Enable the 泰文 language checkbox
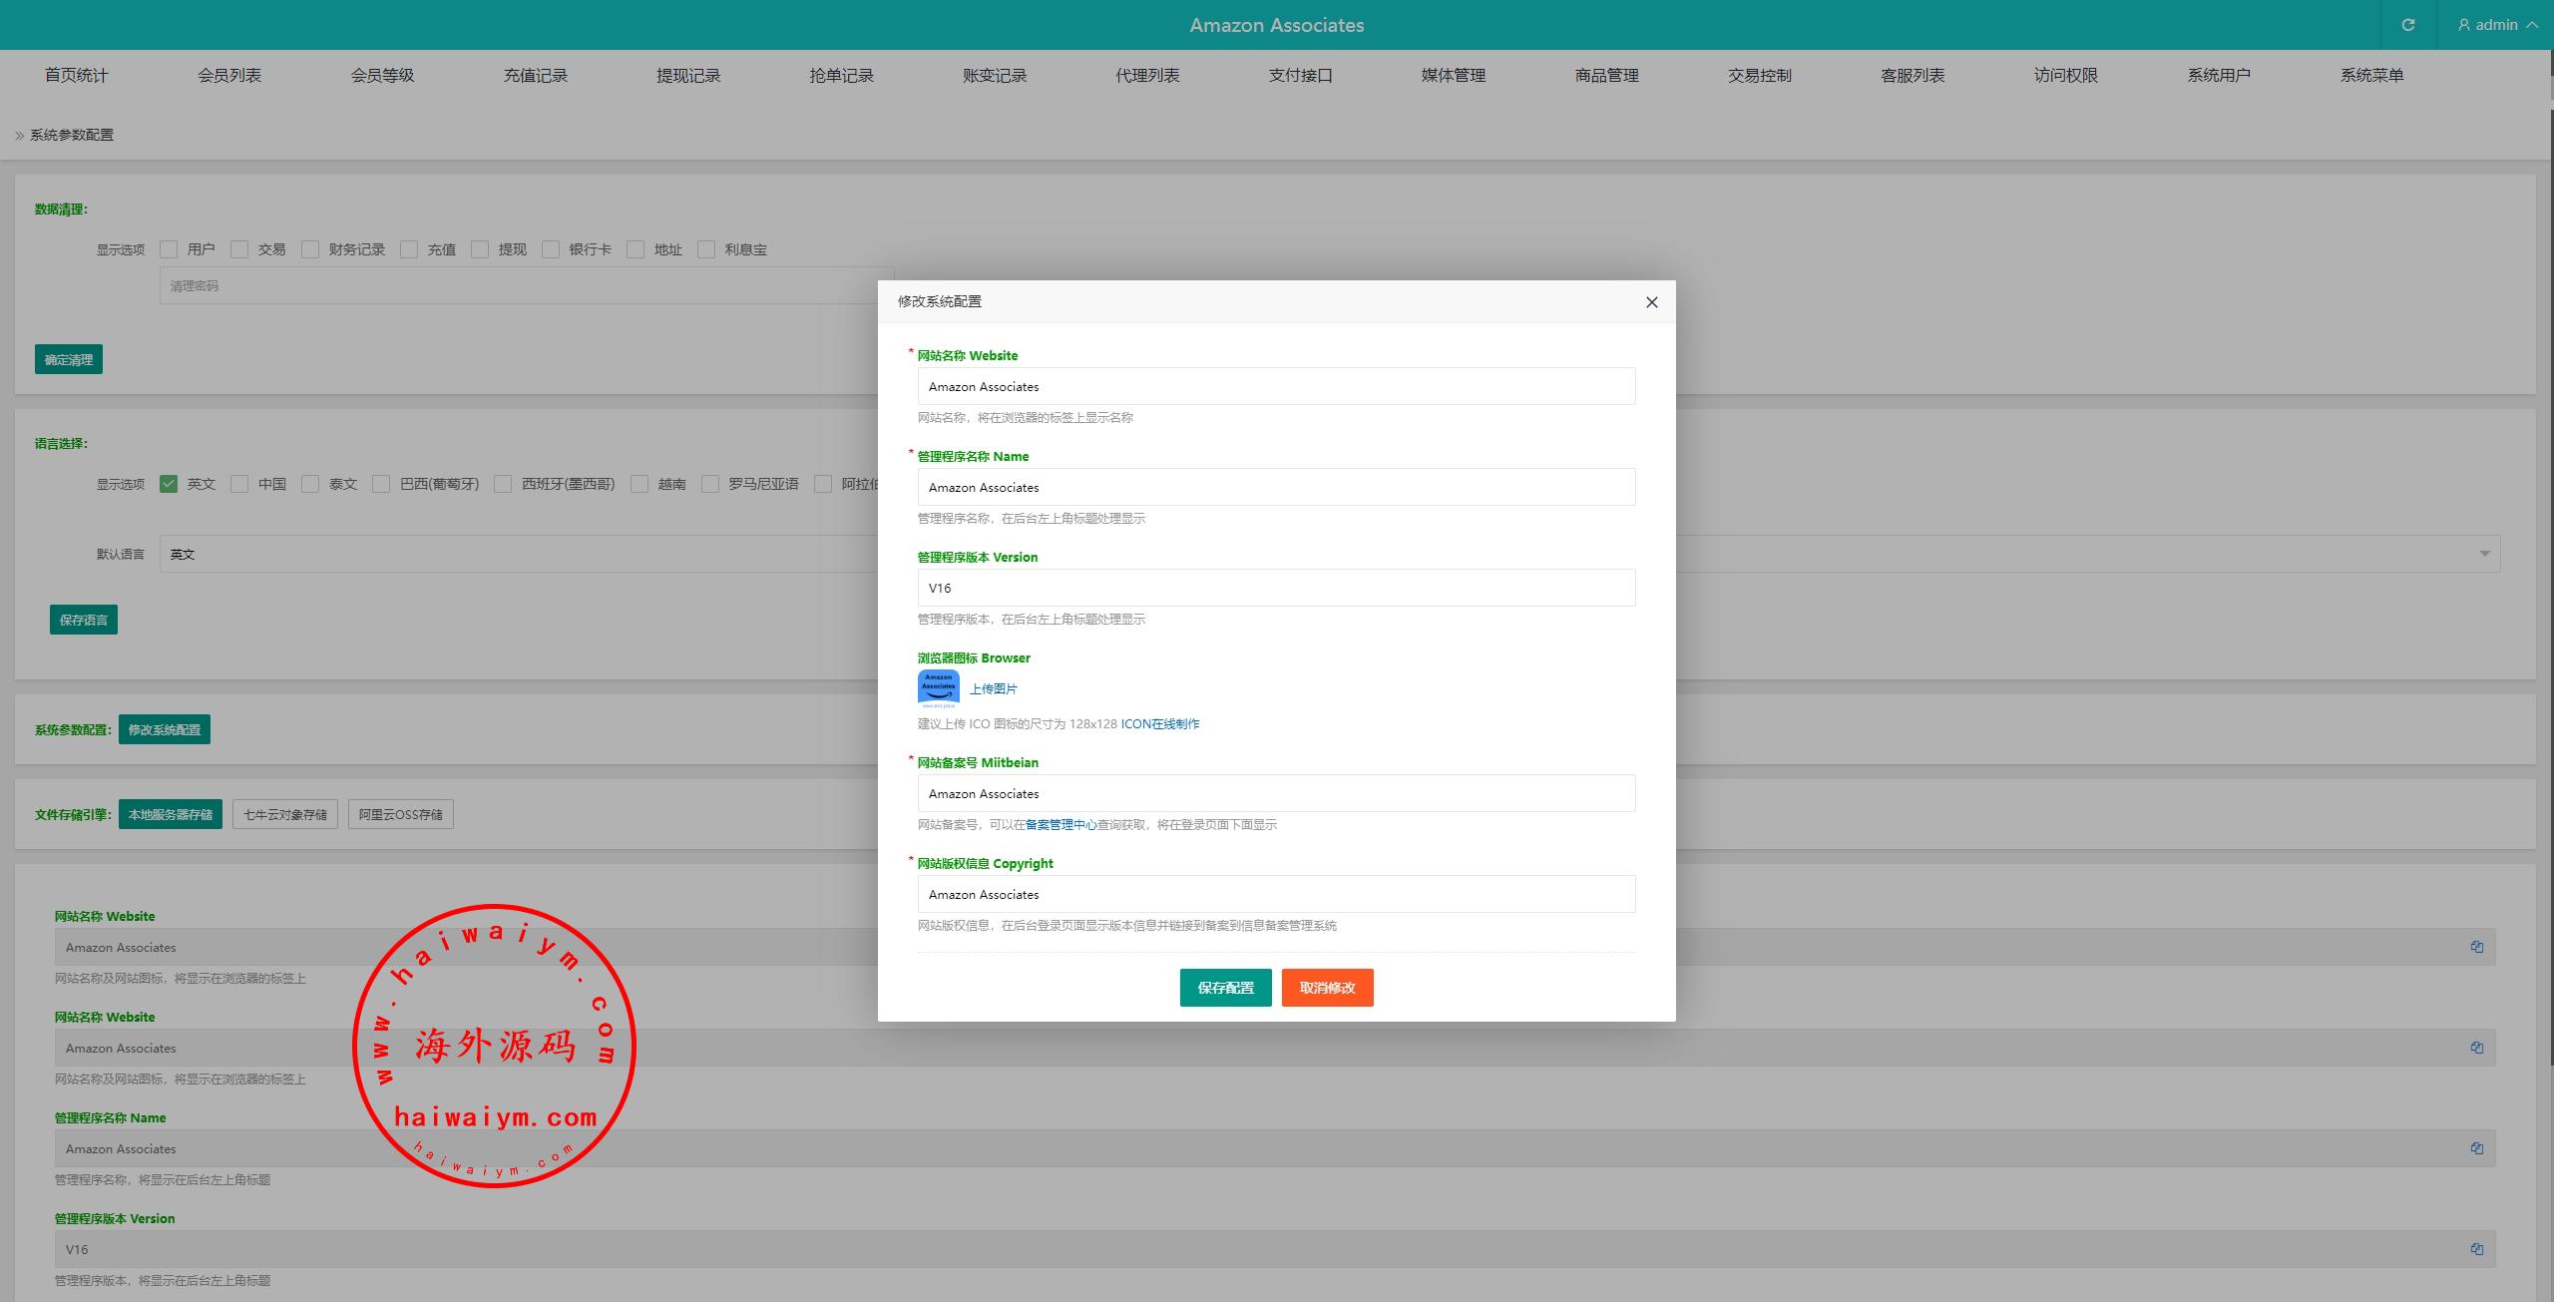 (310, 484)
